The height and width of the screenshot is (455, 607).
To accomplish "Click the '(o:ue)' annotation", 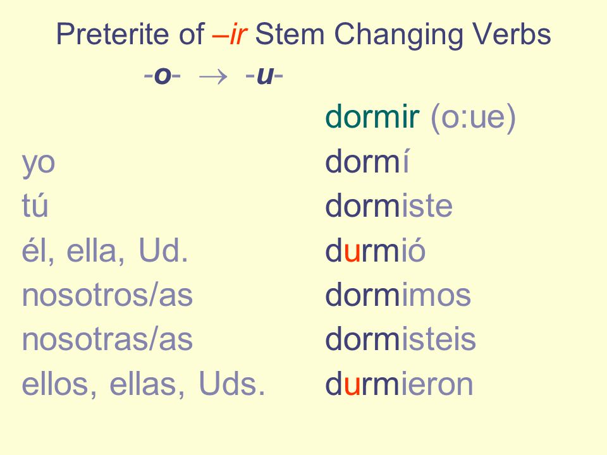I will tap(473, 118).
